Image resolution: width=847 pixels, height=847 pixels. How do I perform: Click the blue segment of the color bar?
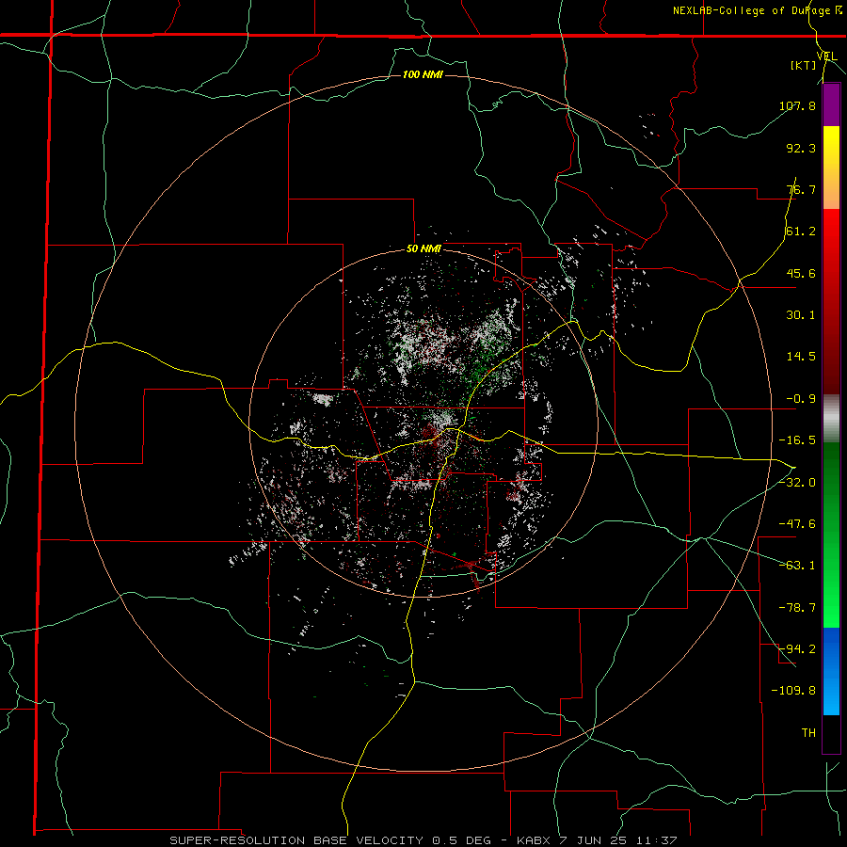(x=831, y=671)
